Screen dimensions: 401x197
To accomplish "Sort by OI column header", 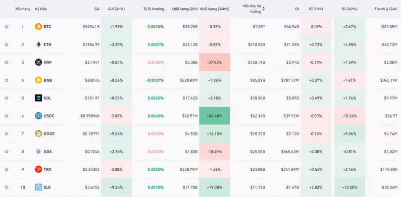I will tap(297, 9).
